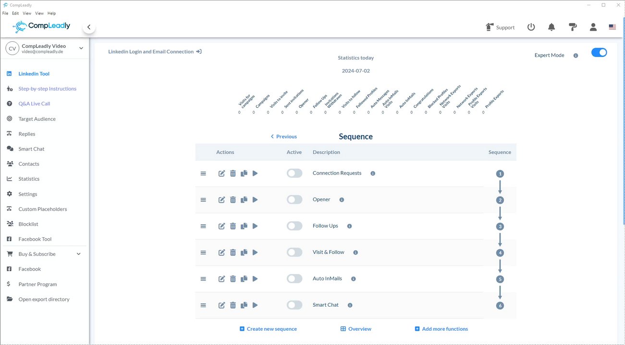This screenshot has width=625, height=345.
Task: Duplicate the Smart Chat step
Action: (244, 305)
